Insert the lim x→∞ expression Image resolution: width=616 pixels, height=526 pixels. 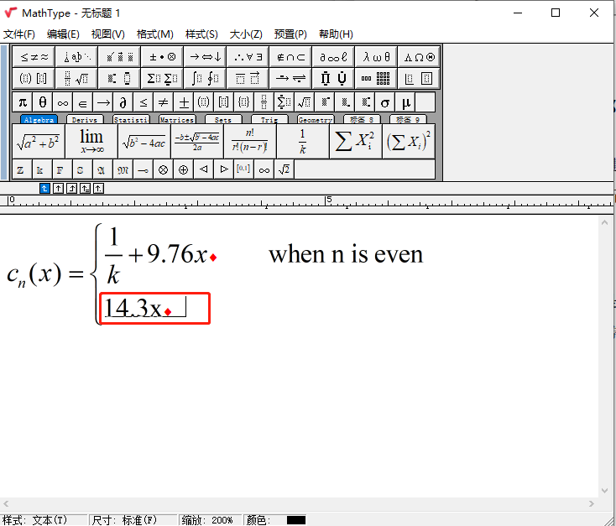pyautogui.click(x=91, y=142)
